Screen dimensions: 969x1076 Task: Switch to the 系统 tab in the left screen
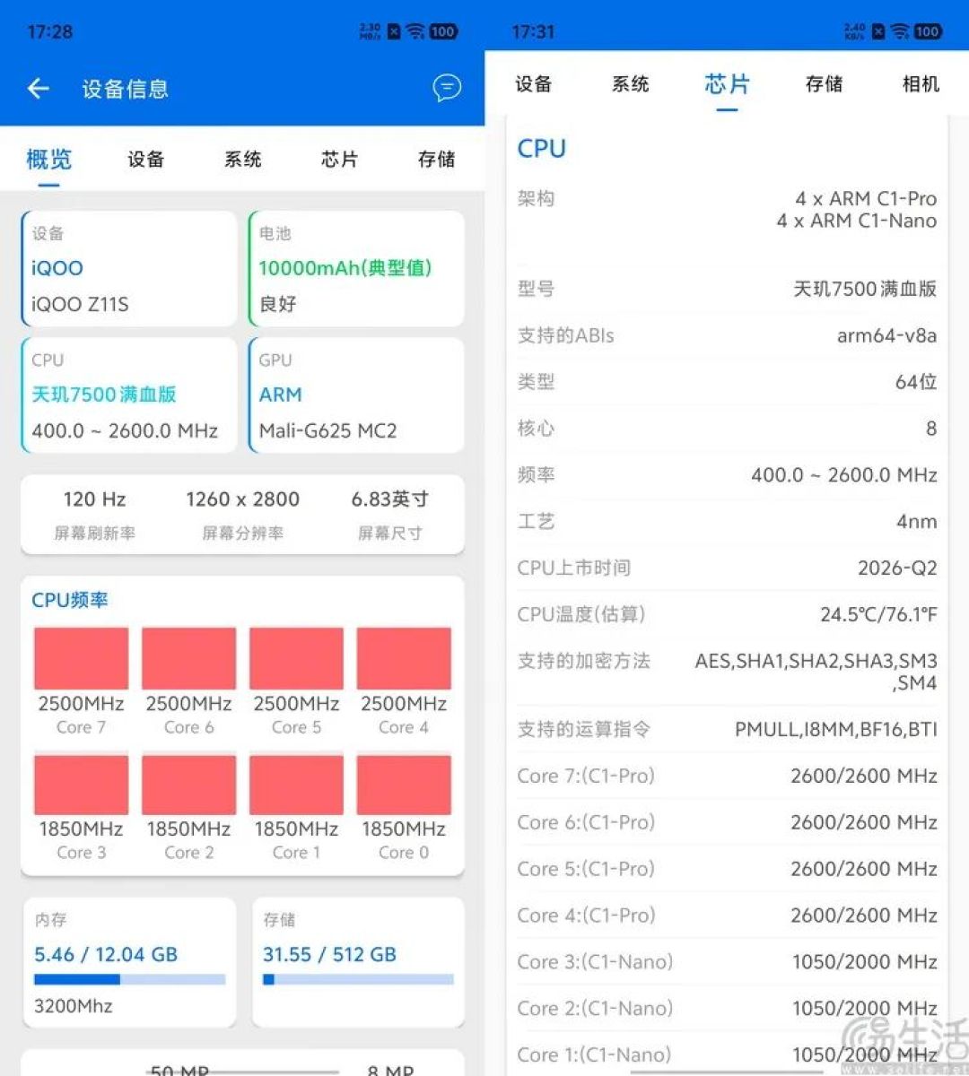click(242, 160)
